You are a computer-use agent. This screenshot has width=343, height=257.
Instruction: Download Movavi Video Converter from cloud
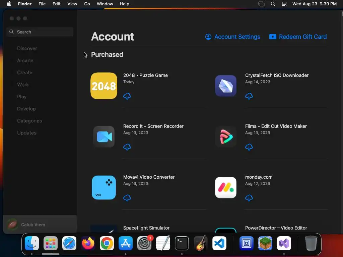(x=127, y=198)
